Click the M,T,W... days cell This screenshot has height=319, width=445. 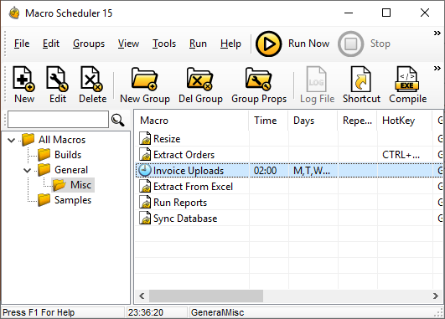(313, 171)
